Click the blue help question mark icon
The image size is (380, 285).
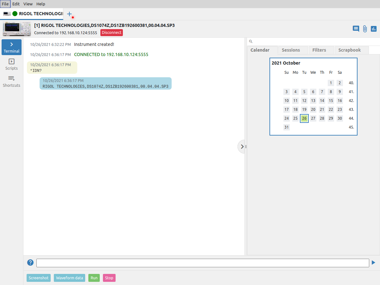pyautogui.click(x=30, y=263)
